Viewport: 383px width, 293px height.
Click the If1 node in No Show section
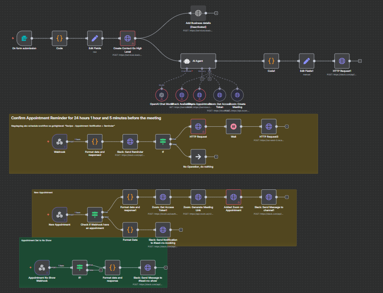[80, 267]
